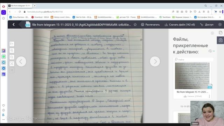Open the History Lover's Sims bookmark
The width and height of the screenshot is (224, 126).
point(61,17)
